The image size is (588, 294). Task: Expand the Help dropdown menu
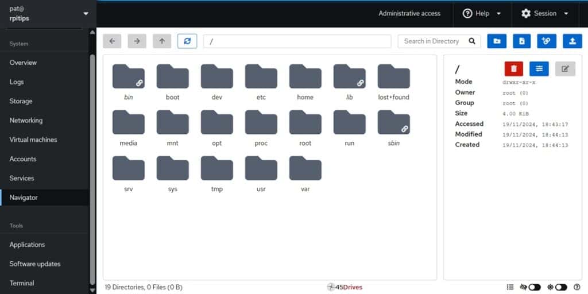(x=482, y=13)
